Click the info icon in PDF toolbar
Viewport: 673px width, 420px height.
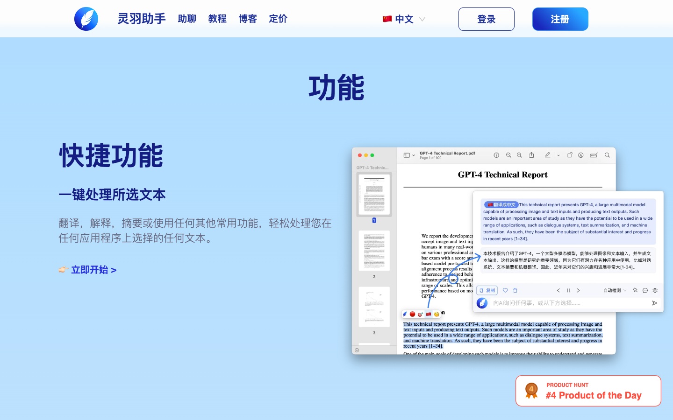(496, 155)
